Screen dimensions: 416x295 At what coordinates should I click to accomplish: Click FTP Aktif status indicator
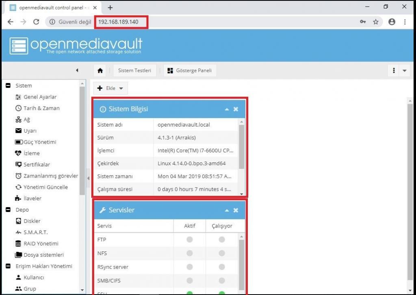click(189, 239)
